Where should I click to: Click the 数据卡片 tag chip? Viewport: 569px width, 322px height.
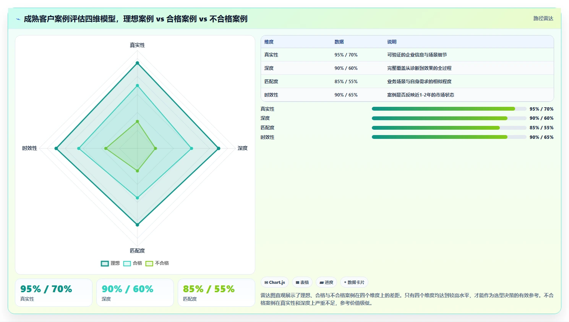(x=354, y=282)
